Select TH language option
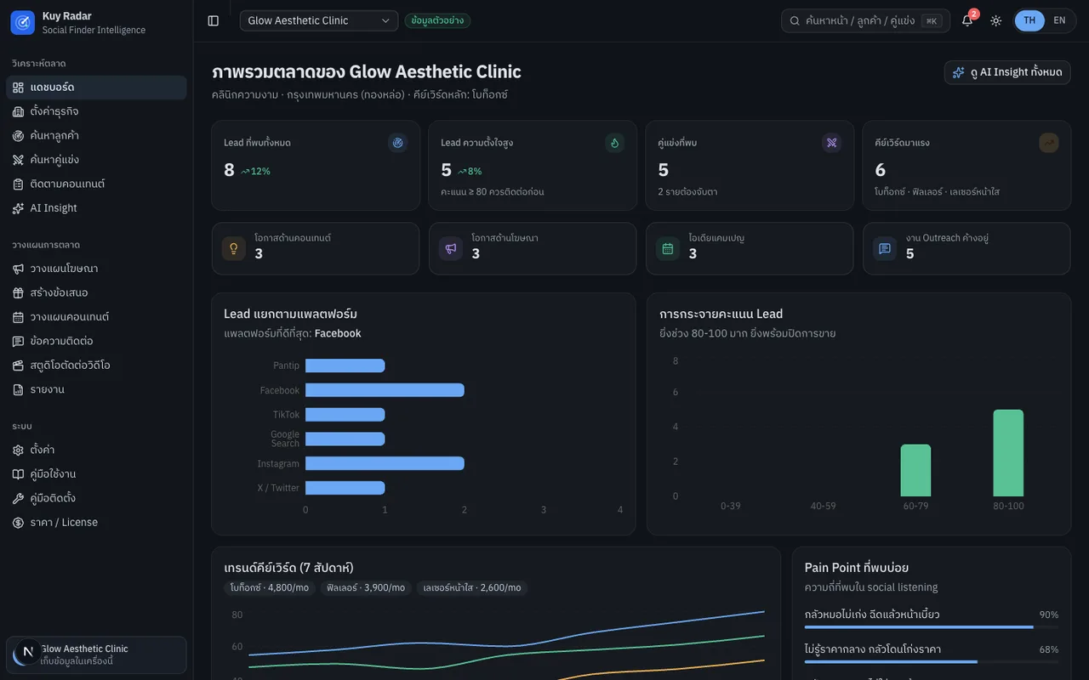 (x=1030, y=20)
